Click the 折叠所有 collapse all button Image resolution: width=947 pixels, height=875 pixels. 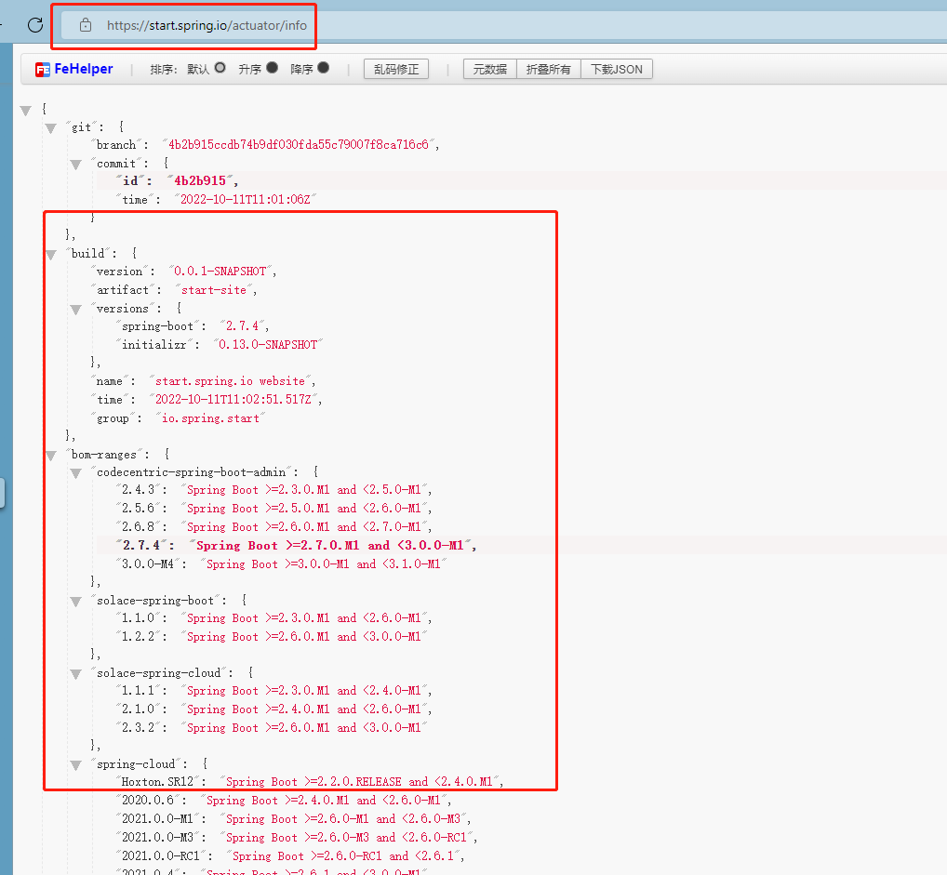point(549,70)
